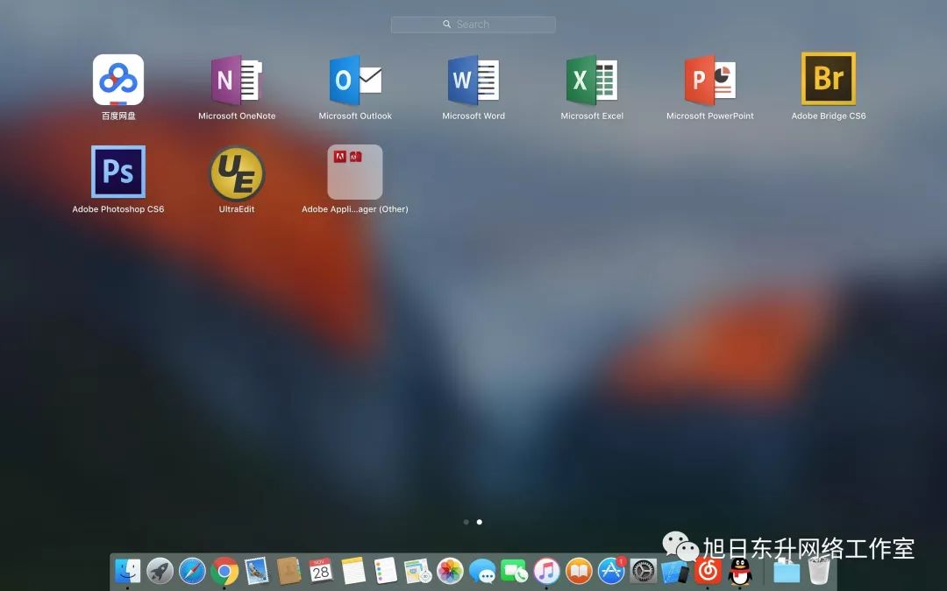Open Adobe Bridge CS6
This screenshot has height=591, width=947.
click(829, 79)
